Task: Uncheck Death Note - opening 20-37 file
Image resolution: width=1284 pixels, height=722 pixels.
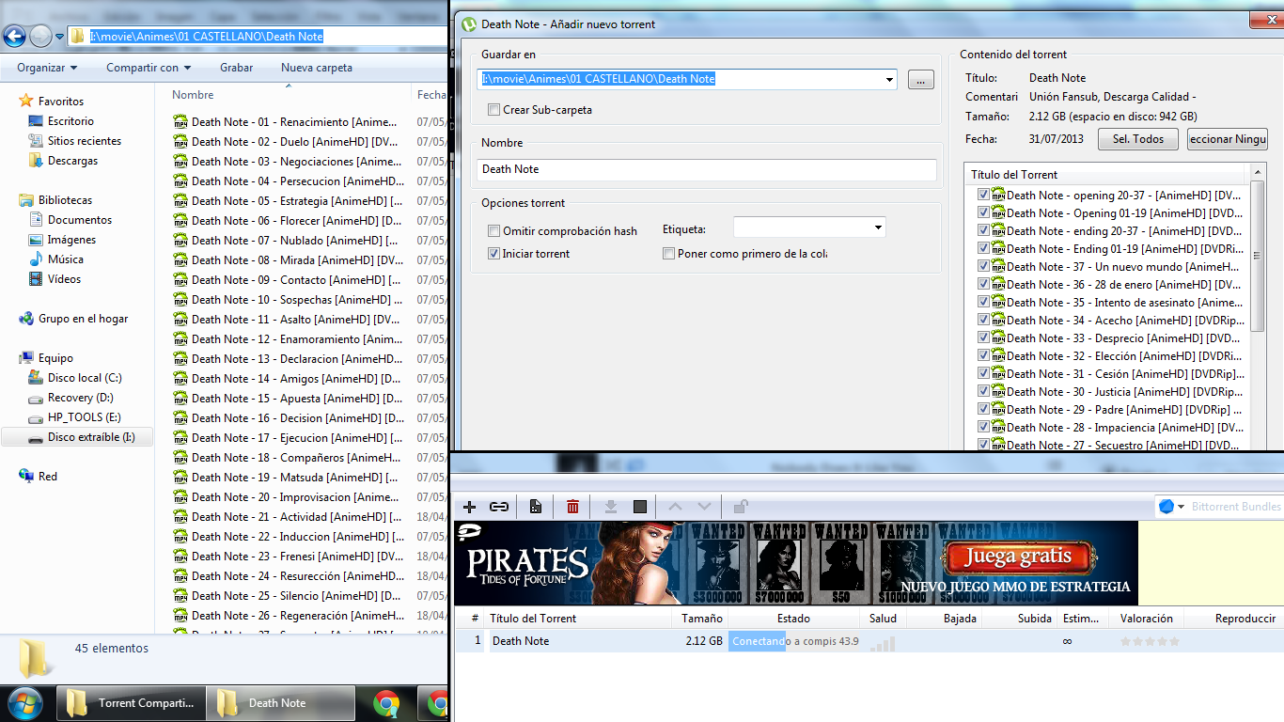Action: click(983, 195)
